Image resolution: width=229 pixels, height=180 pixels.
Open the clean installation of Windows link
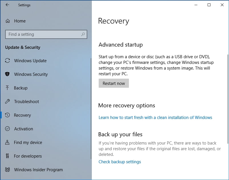155,118
